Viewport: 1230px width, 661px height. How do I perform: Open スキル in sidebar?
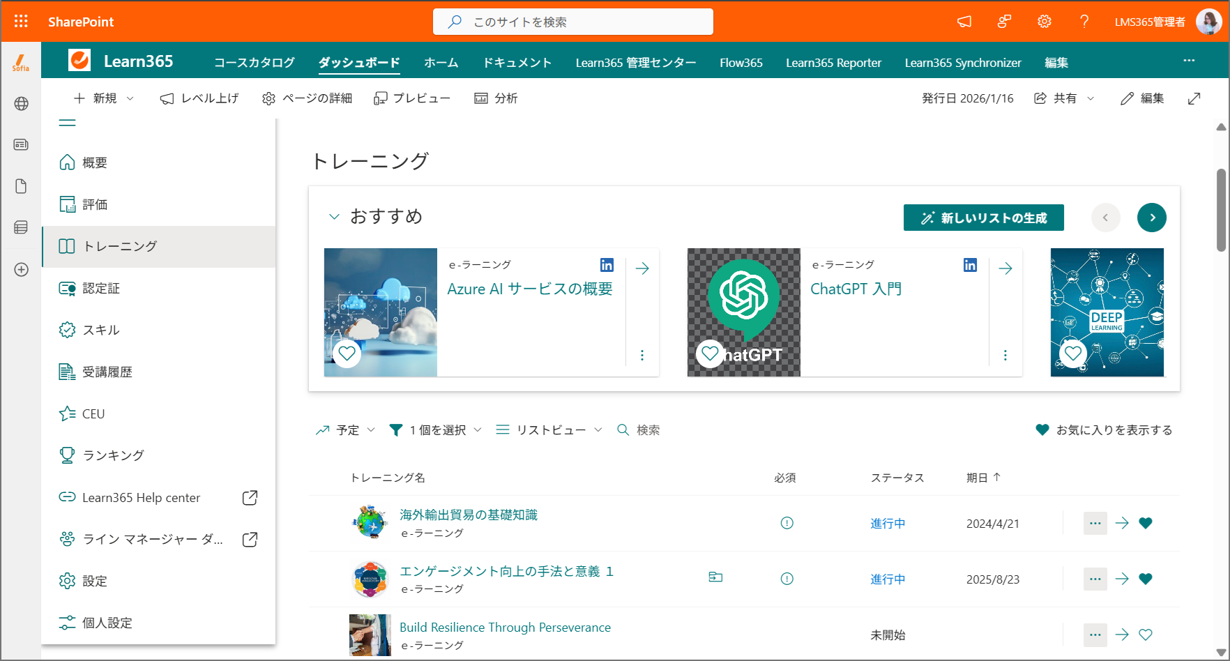[159, 330]
